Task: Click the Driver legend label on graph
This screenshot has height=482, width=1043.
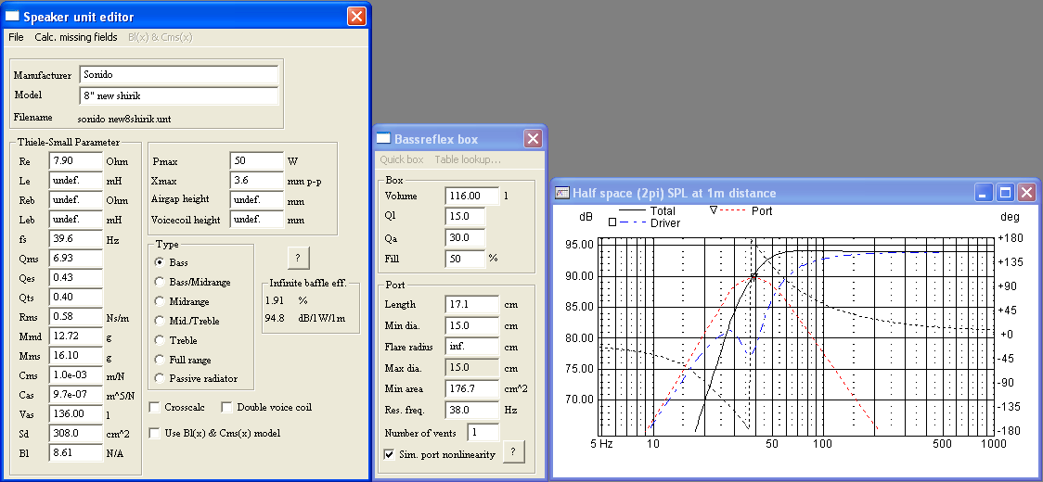Action: coord(665,222)
